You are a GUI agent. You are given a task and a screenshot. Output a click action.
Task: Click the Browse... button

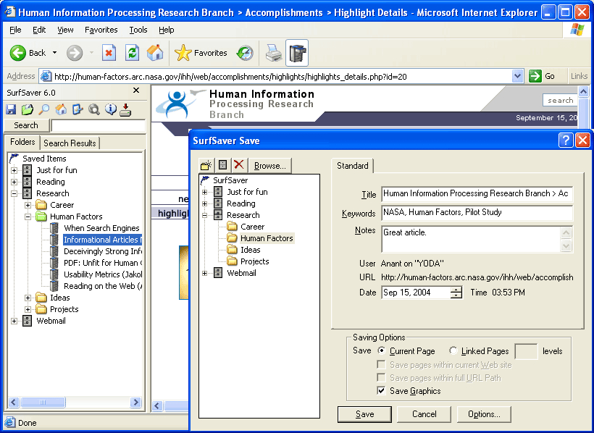tap(270, 166)
